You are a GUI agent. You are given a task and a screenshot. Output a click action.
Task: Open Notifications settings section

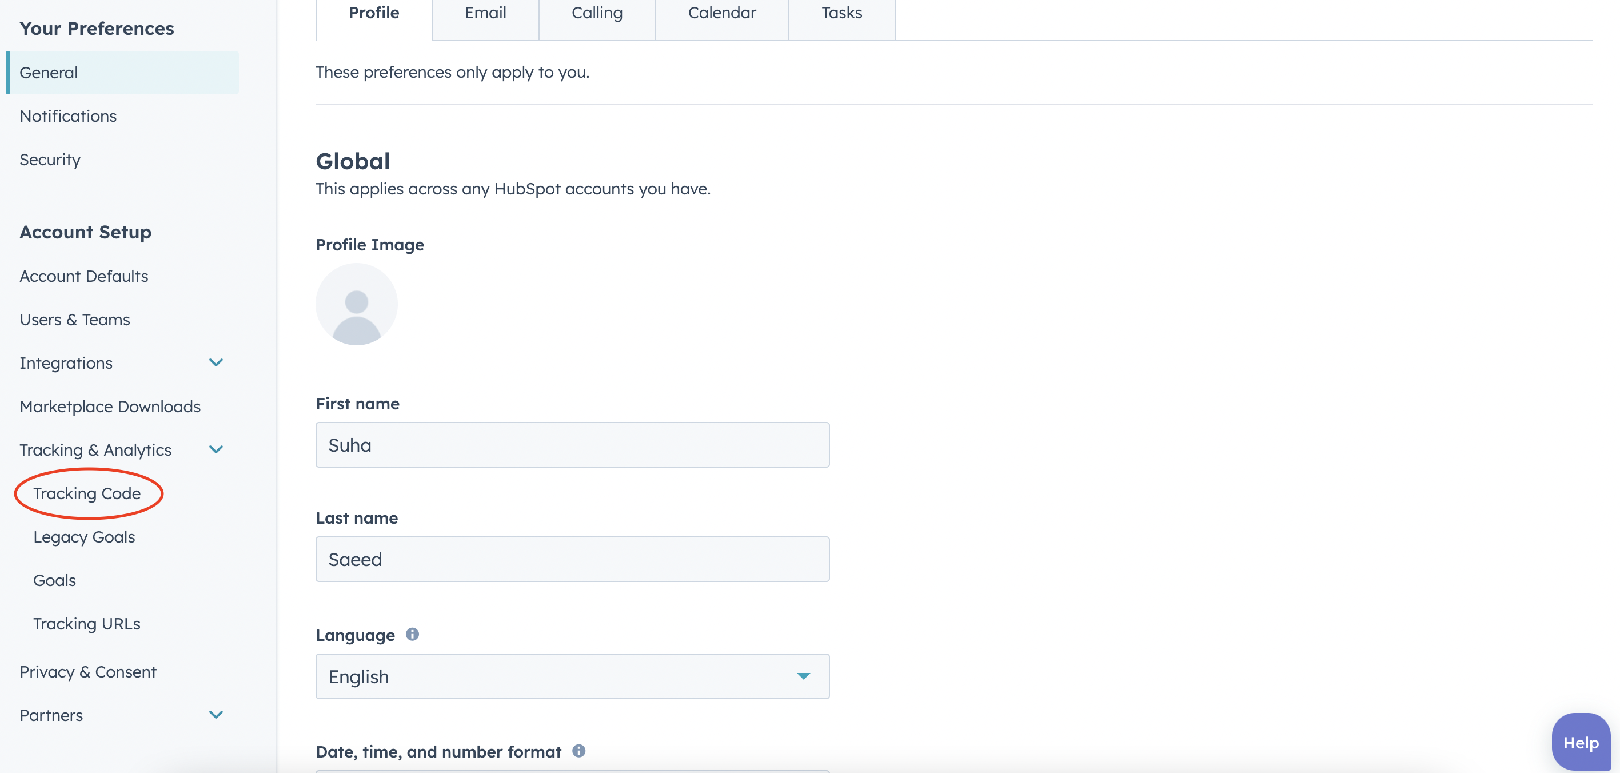pos(68,115)
